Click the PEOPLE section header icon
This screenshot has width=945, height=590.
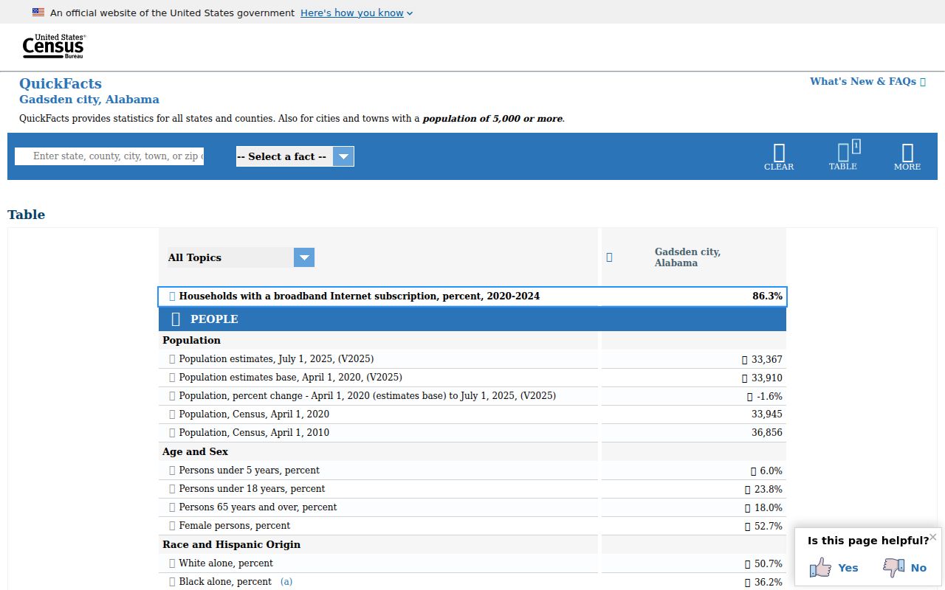pyautogui.click(x=176, y=319)
